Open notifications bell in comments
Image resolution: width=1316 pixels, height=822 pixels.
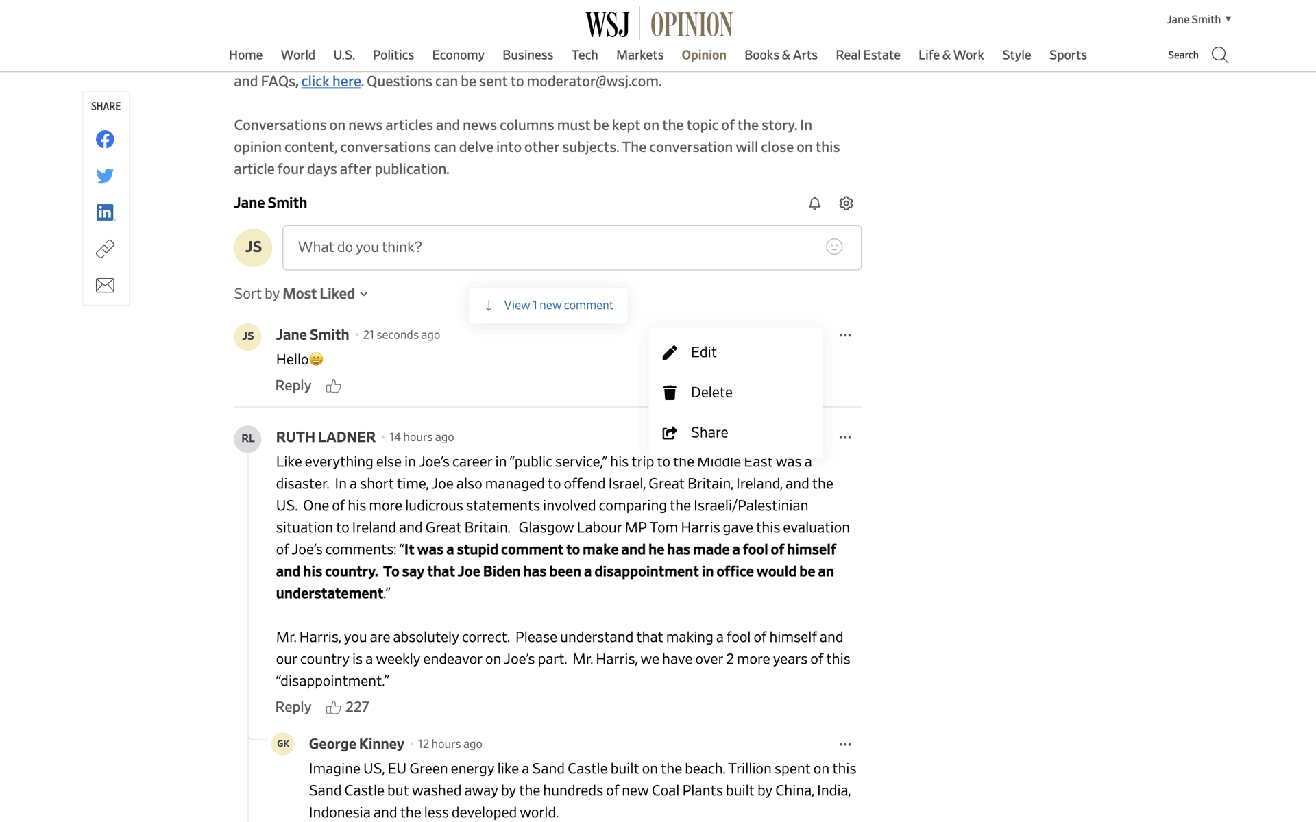coord(814,203)
